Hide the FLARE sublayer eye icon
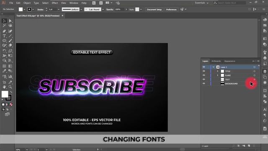This screenshot has width=268, height=151. coord(204,75)
